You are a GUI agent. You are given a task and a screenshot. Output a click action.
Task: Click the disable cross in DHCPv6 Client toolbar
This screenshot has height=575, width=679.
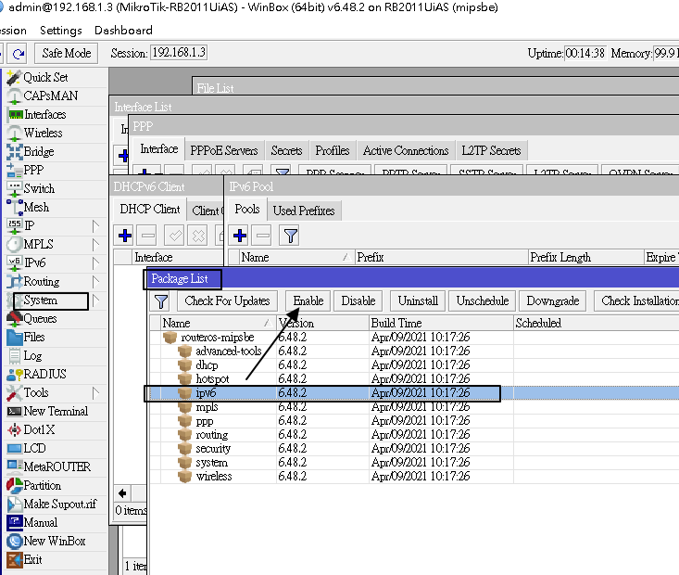click(198, 236)
